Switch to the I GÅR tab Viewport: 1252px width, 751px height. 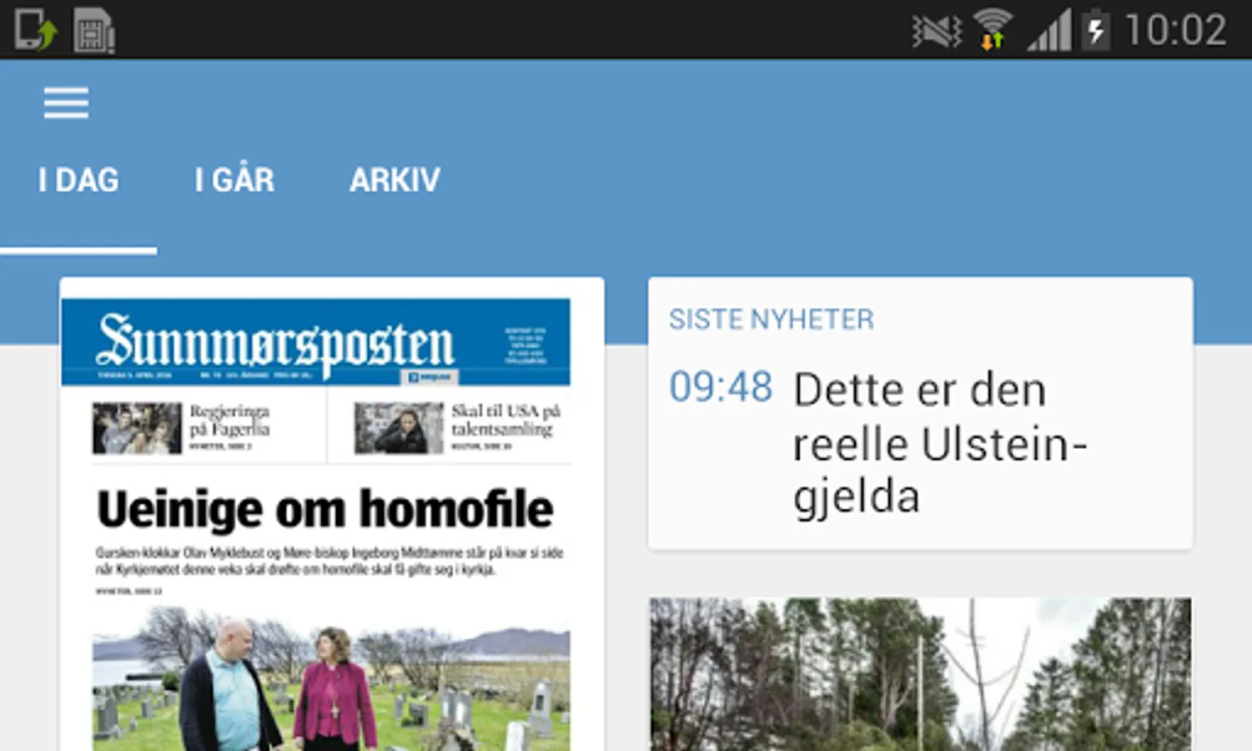click(234, 179)
